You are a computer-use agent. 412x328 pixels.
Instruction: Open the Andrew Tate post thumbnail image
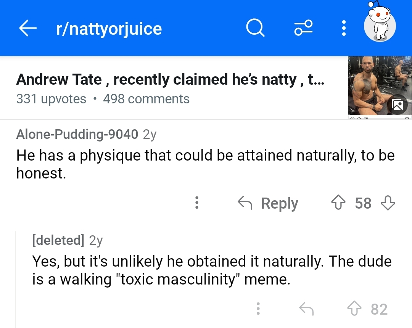pos(380,86)
